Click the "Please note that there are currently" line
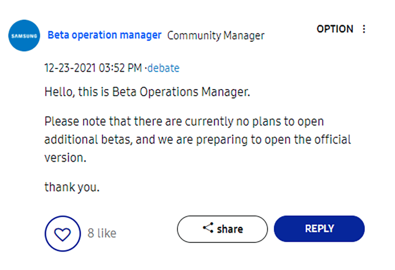This screenshot has width=395, height=270. pyautogui.click(x=184, y=122)
